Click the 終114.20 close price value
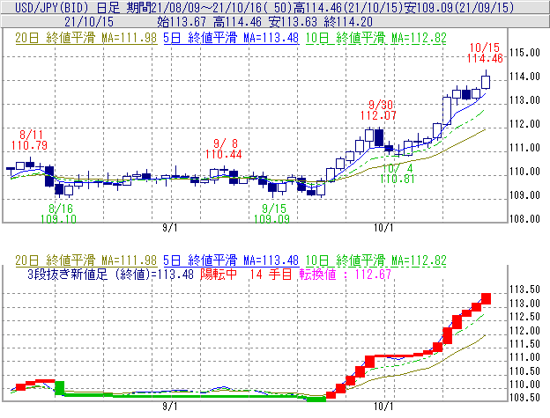The width and height of the screenshot is (550, 418). coord(348,22)
